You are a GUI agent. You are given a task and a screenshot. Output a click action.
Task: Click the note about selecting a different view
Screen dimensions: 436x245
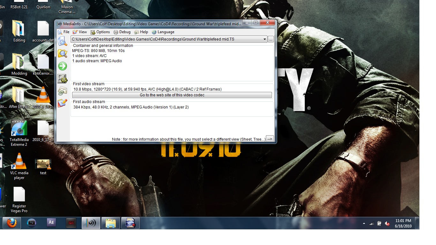coord(189,139)
